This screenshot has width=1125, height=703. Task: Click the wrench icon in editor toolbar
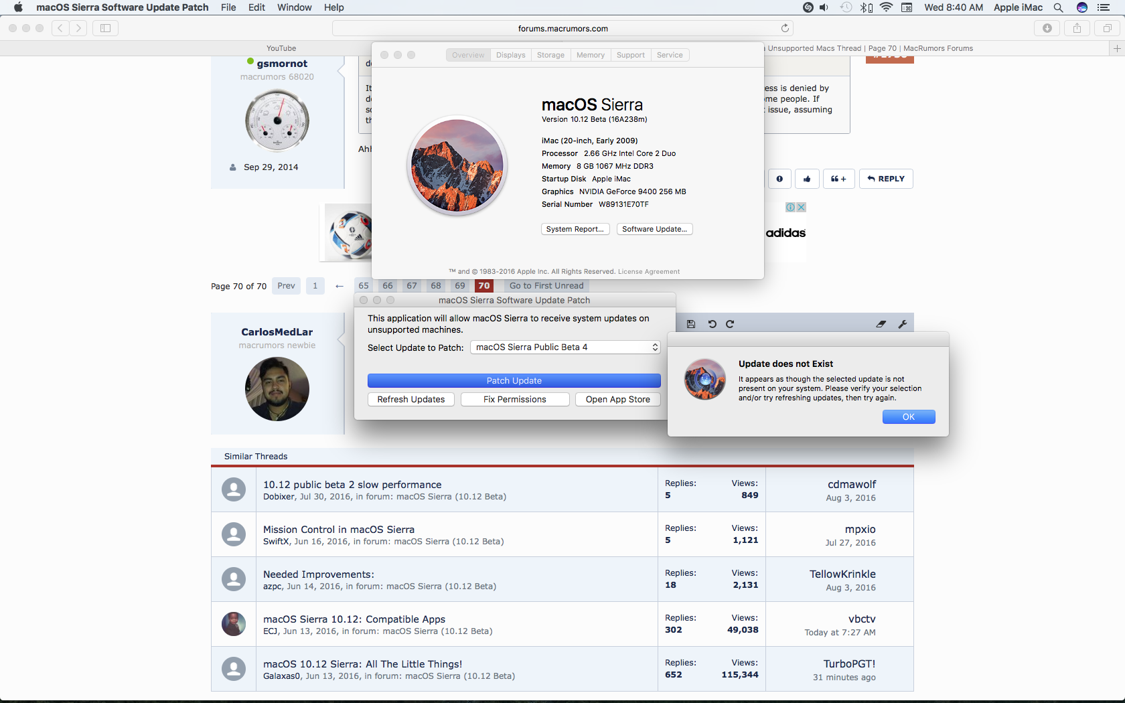click(x=902, y=324)
